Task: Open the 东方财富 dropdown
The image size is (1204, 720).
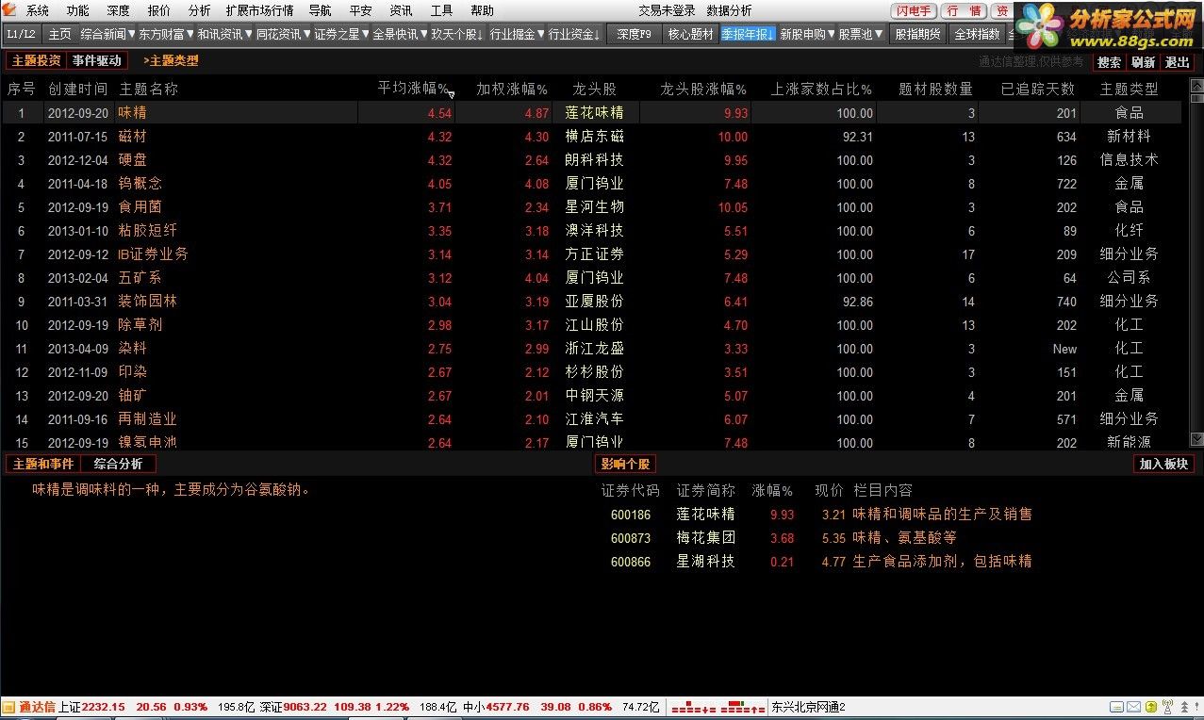Action: 166,34
